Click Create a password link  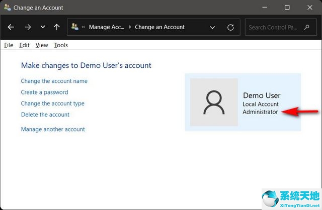coord(45,92)
